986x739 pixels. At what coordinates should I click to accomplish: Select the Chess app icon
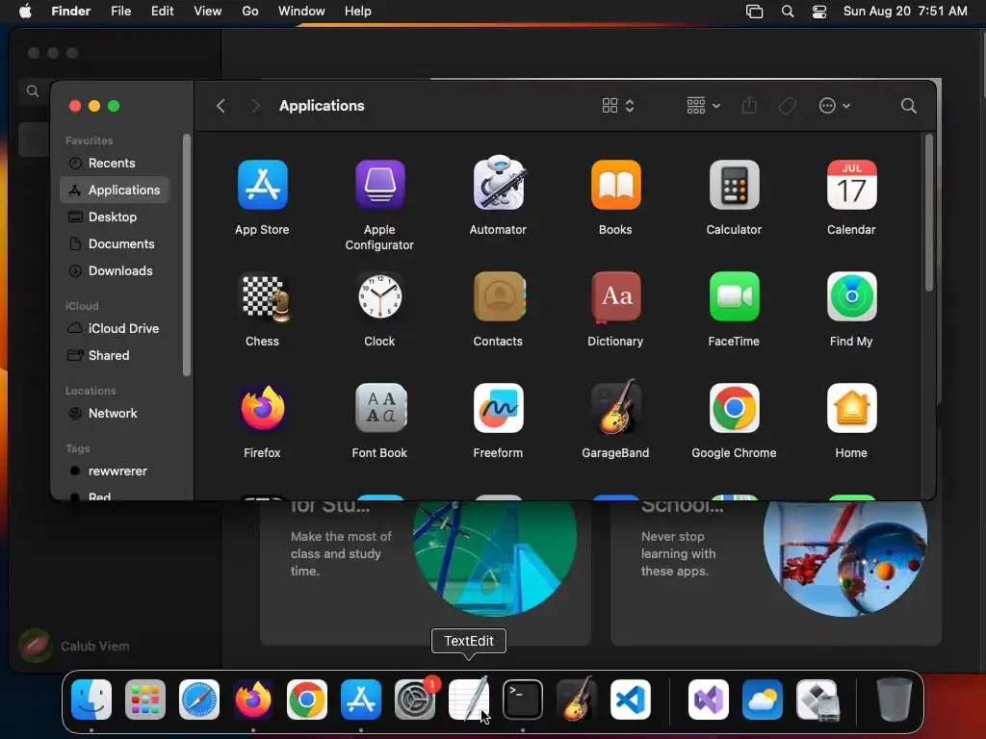(265, 298)
